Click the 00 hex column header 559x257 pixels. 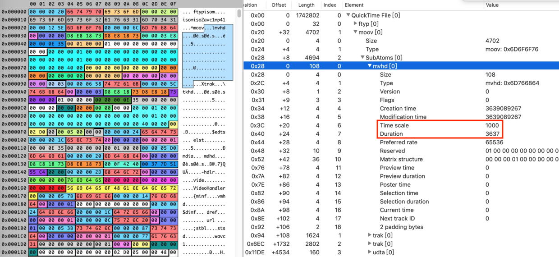(33, 4)
